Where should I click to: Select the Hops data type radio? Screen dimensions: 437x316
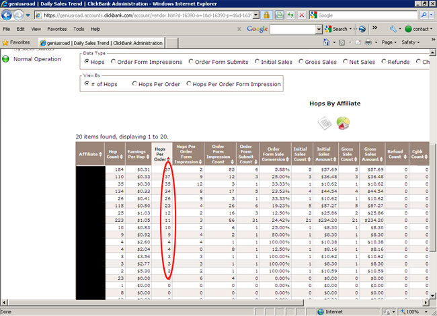[x=87, y=62]
